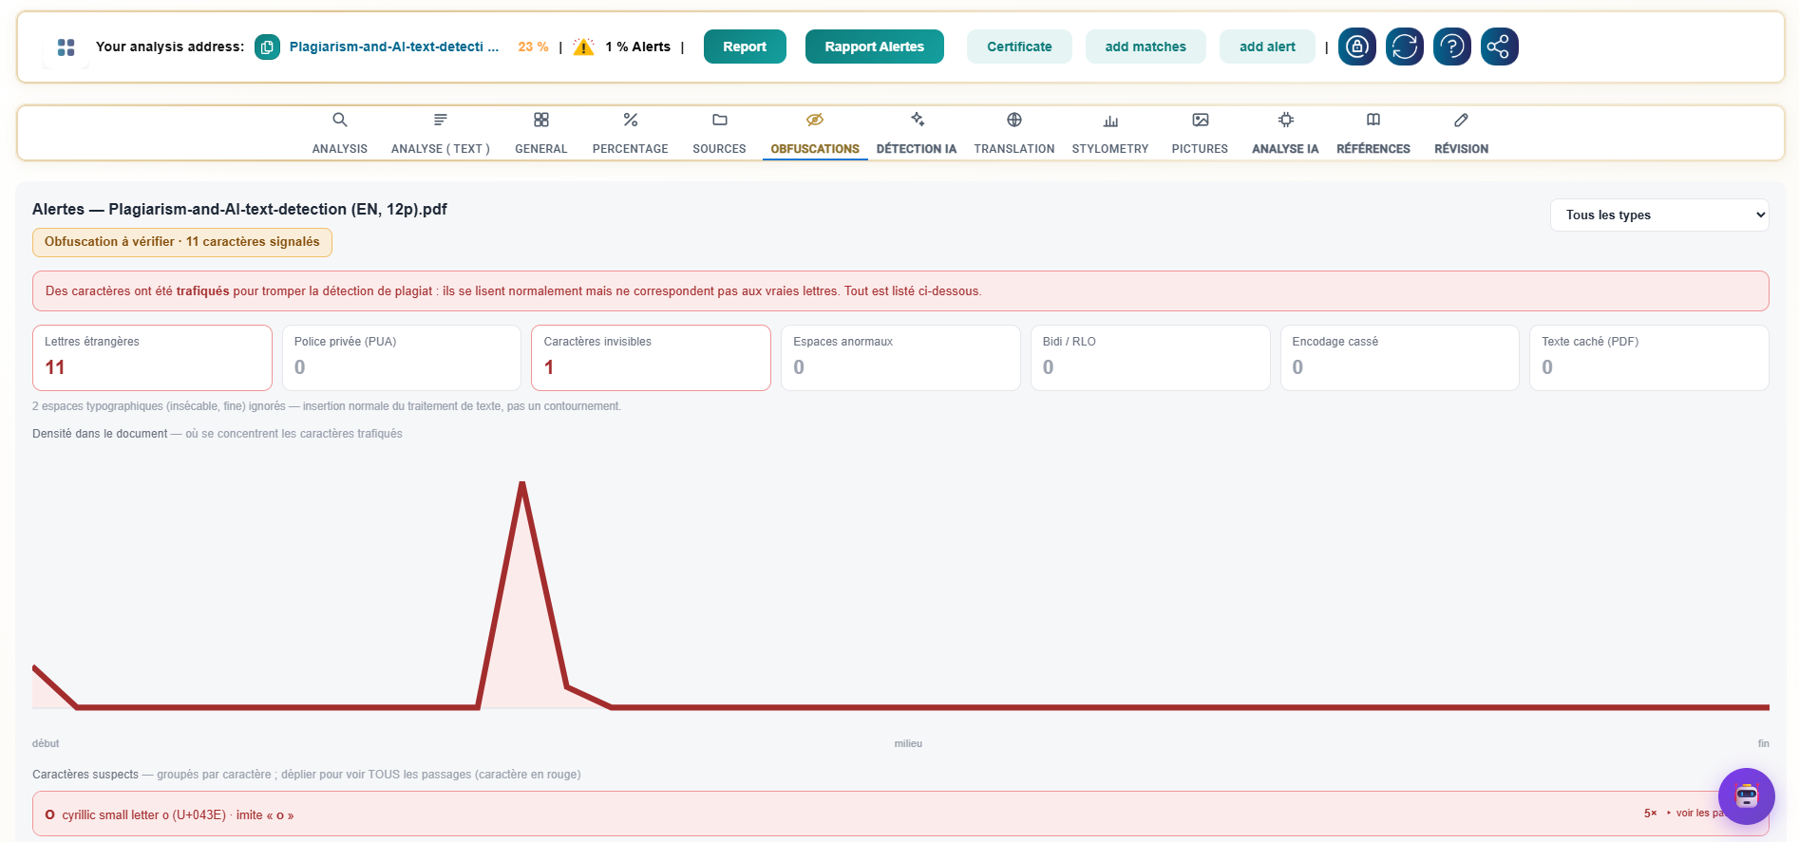Click the Stylometry bar chart icon

tap(1110, 120)
